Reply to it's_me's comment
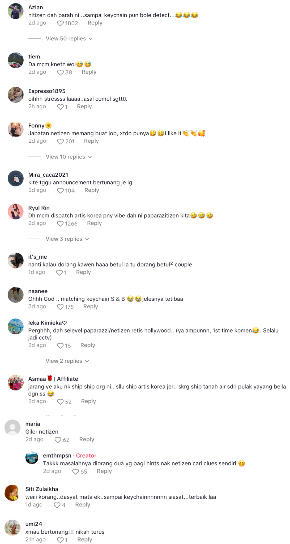This screenshot has width=290, height=544. (83, 273)
